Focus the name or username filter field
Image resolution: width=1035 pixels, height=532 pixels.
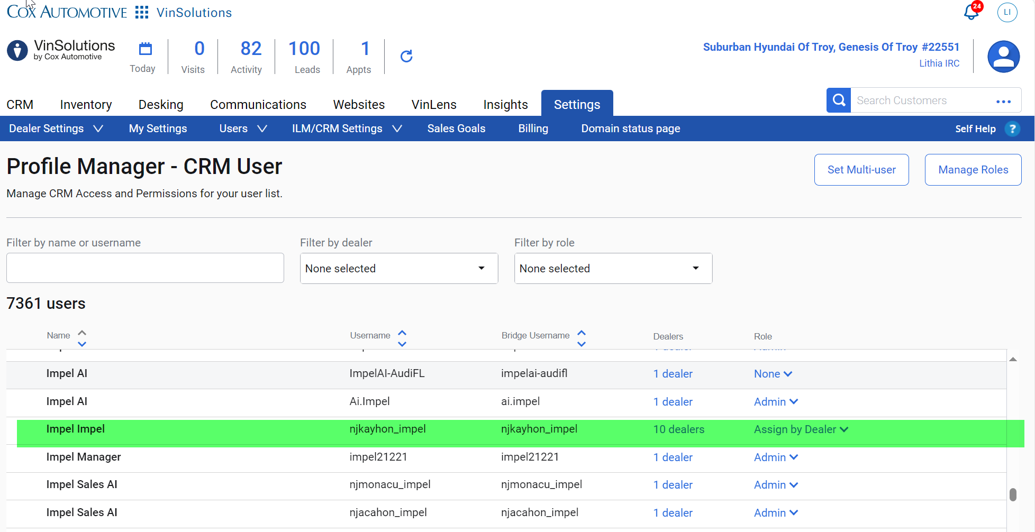tap(145, 268)
